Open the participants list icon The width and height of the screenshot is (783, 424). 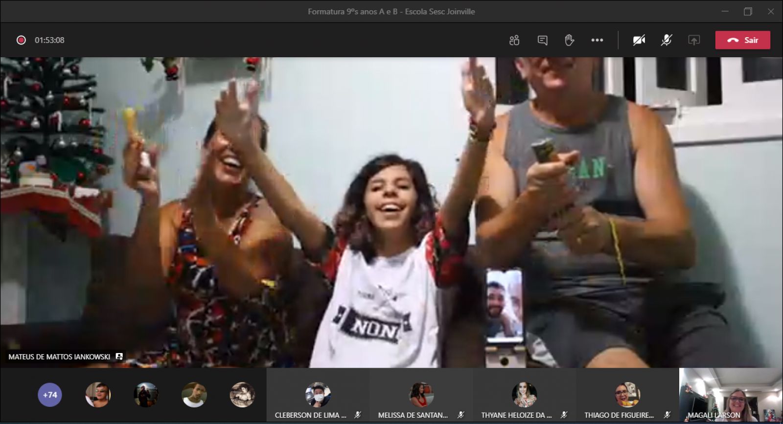point(514,40)
